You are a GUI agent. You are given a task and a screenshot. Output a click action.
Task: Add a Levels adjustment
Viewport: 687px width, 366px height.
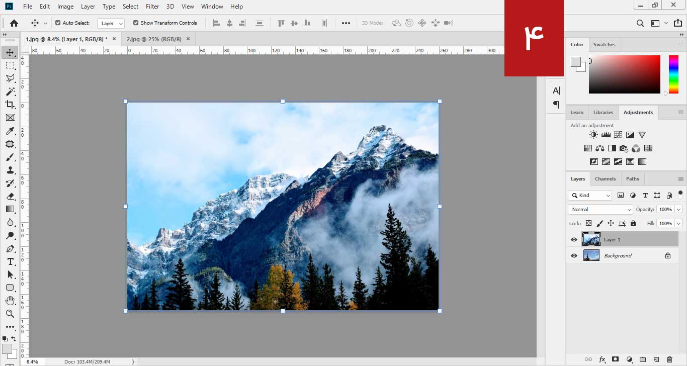606,135
